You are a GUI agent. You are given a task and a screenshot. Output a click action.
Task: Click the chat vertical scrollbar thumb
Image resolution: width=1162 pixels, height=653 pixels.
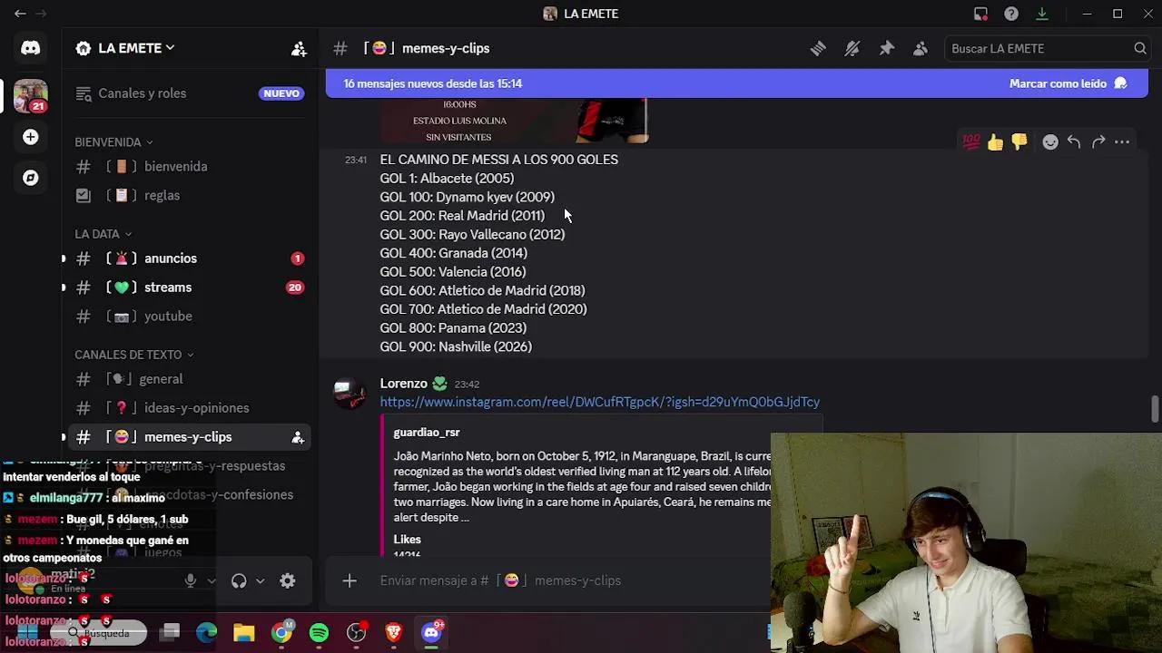pos(1155,408)
